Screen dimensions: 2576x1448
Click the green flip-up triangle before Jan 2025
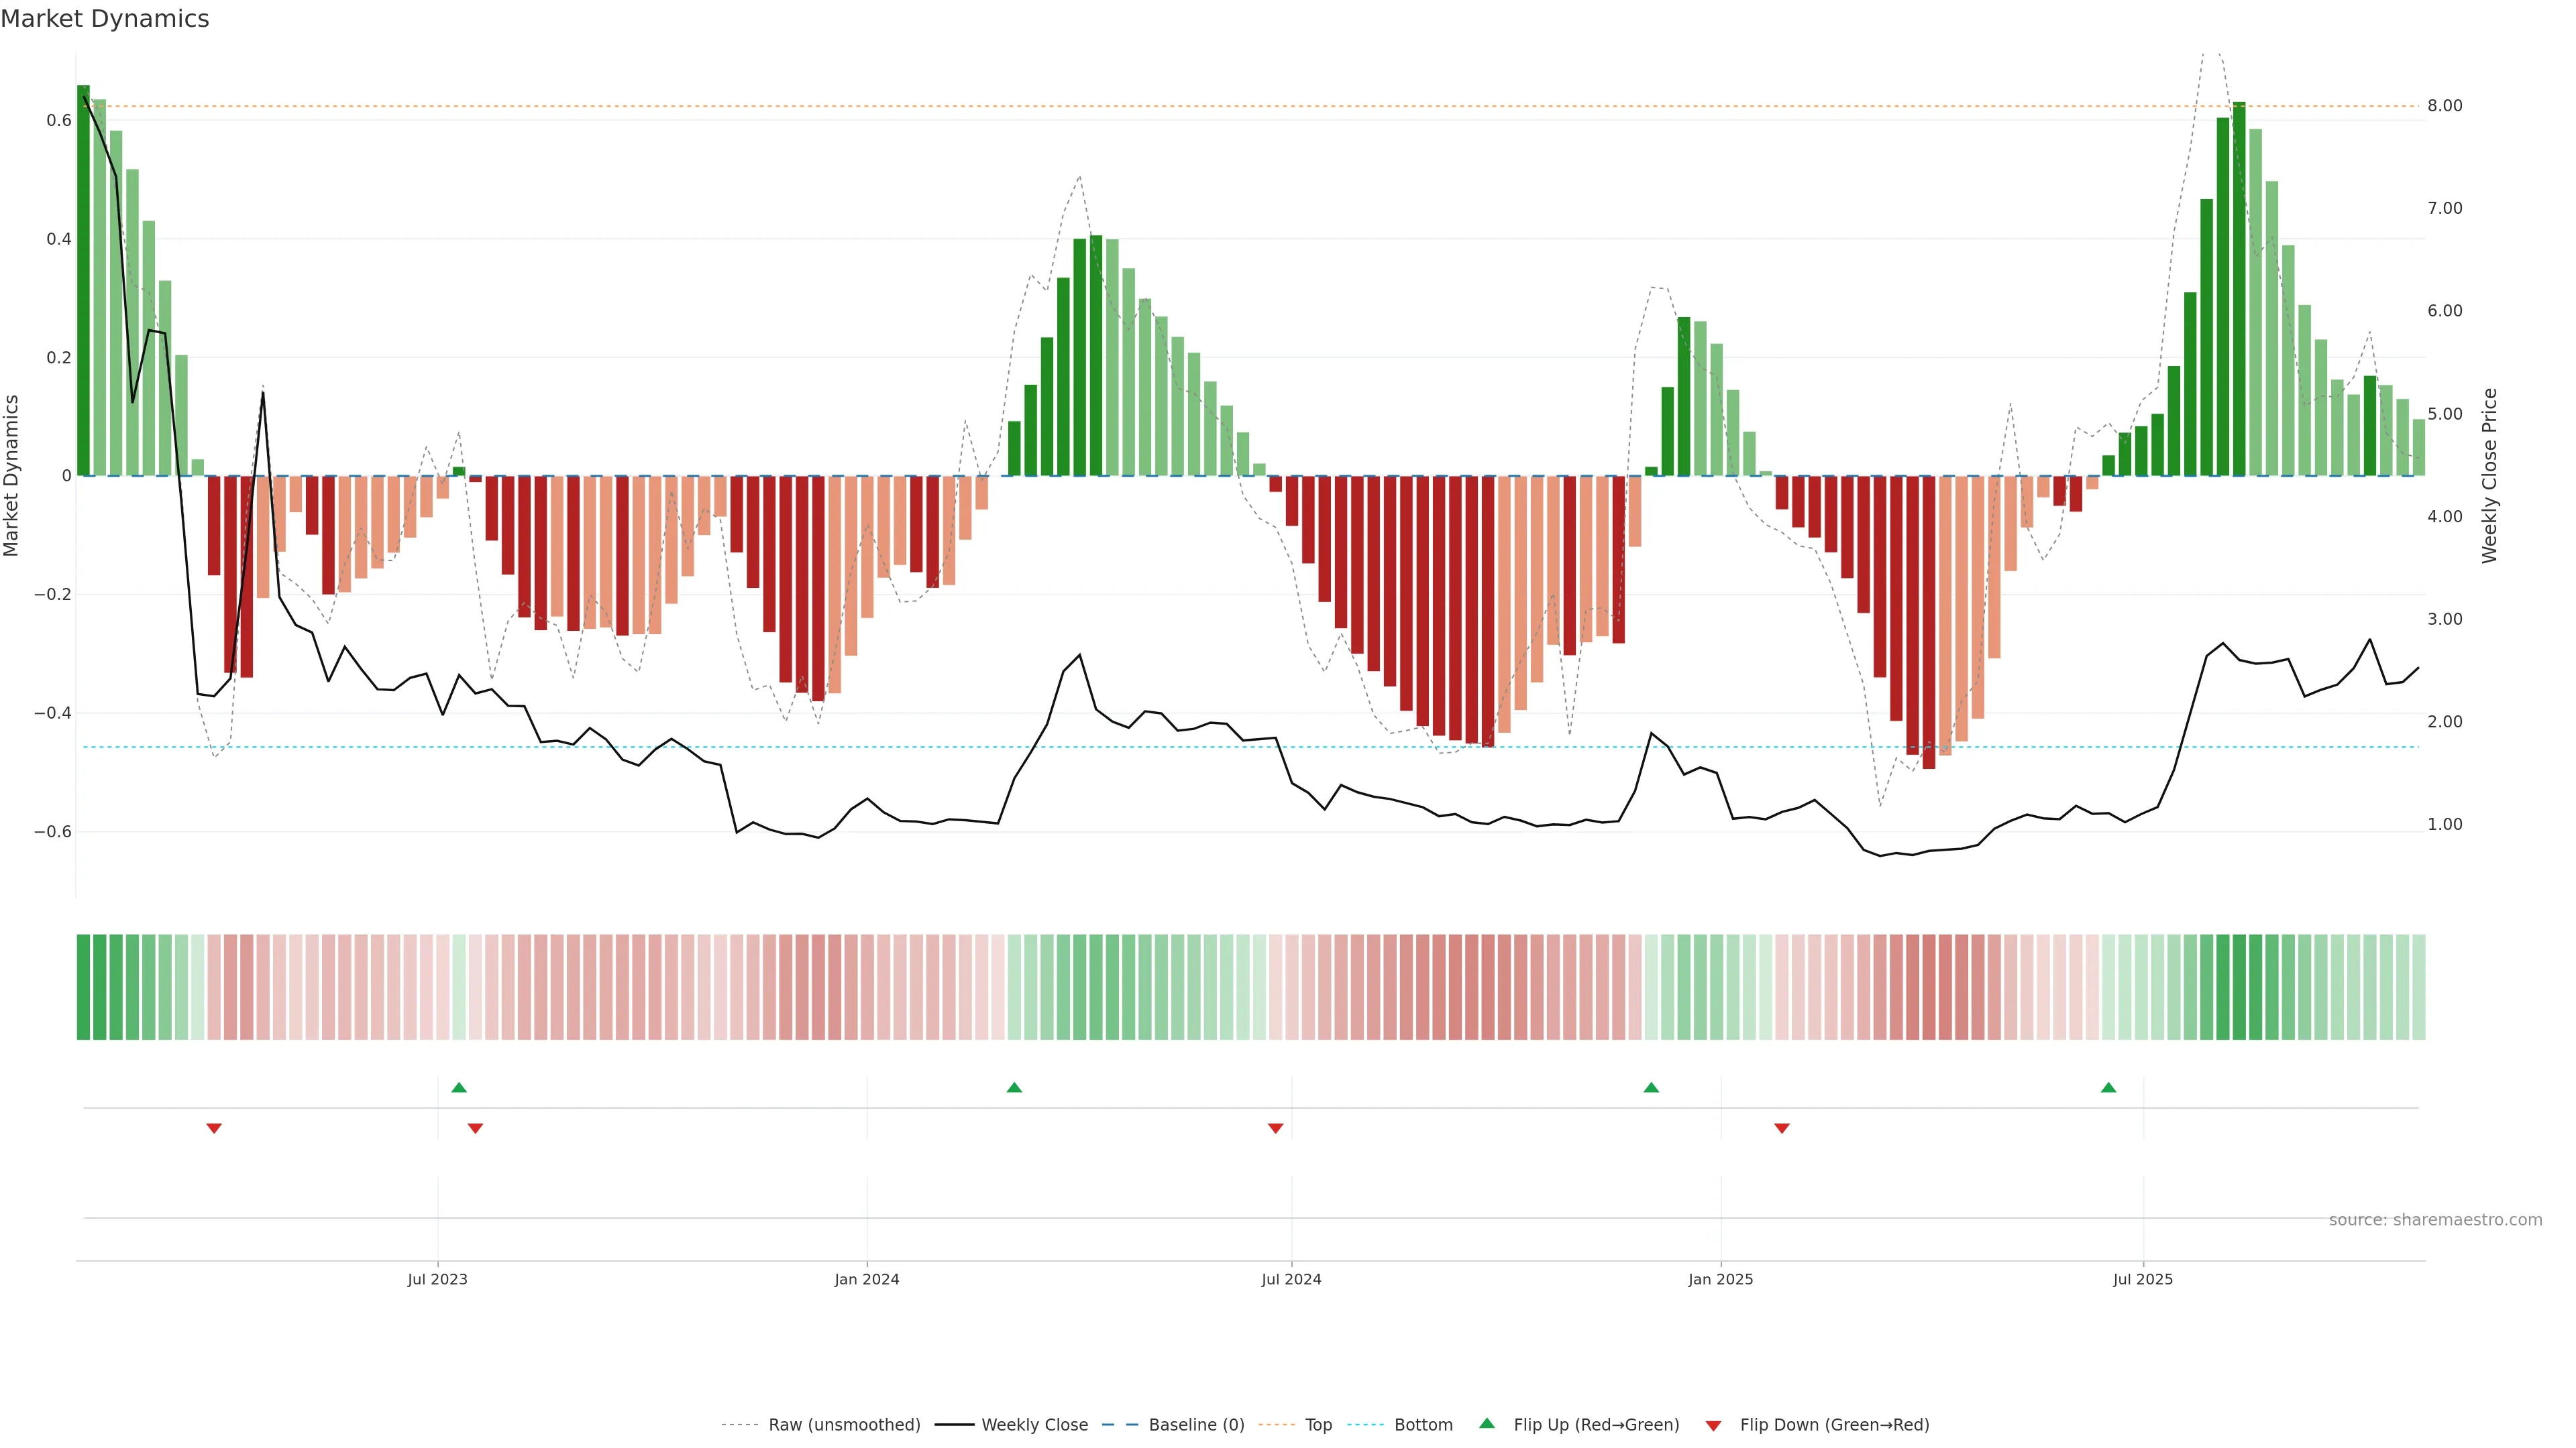pos(1651,1087)
